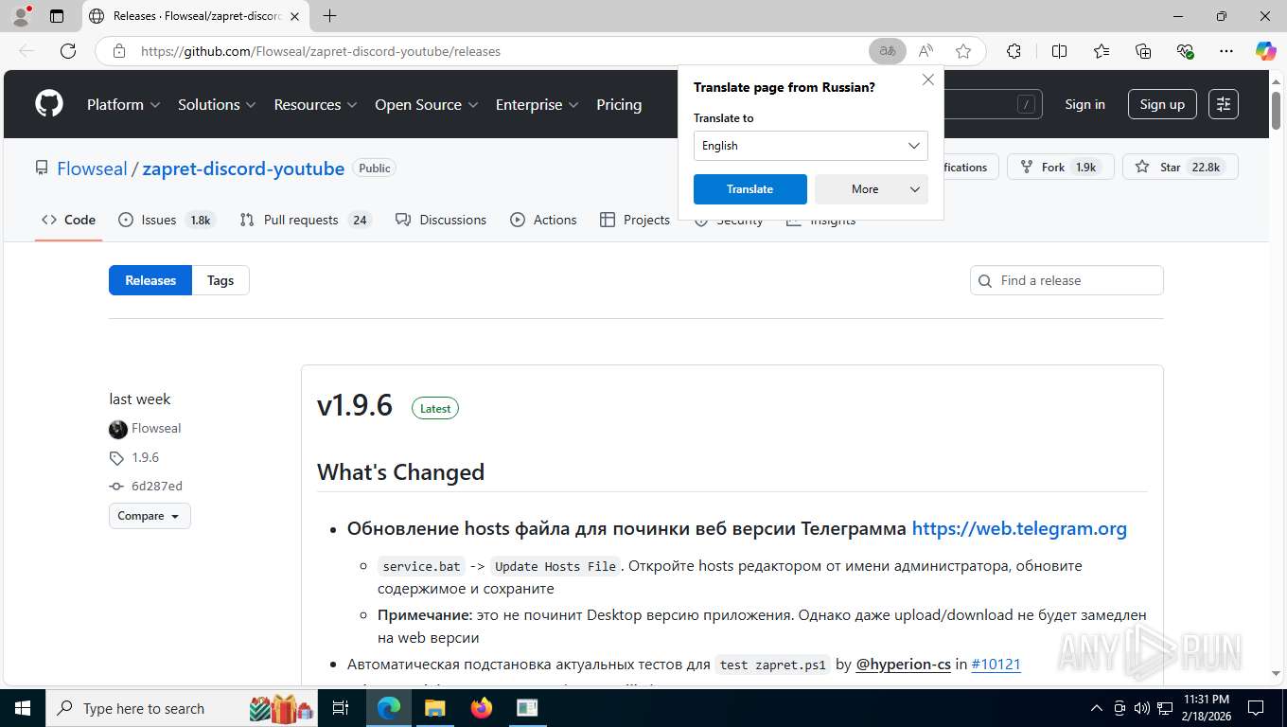This screenshot has width=1287, height=727.
Task: Switch to the Code tab
Action: (68, 220)
